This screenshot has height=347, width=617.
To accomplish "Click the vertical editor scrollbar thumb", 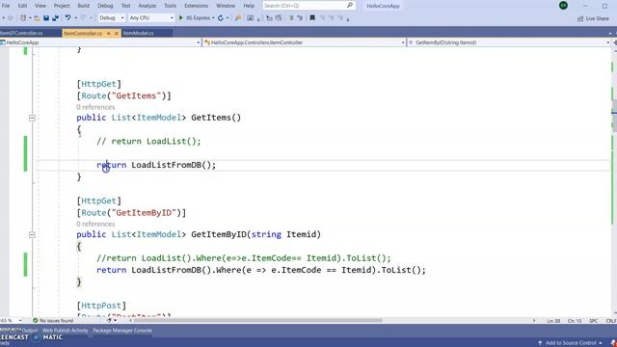I will (x=614, y=116).
